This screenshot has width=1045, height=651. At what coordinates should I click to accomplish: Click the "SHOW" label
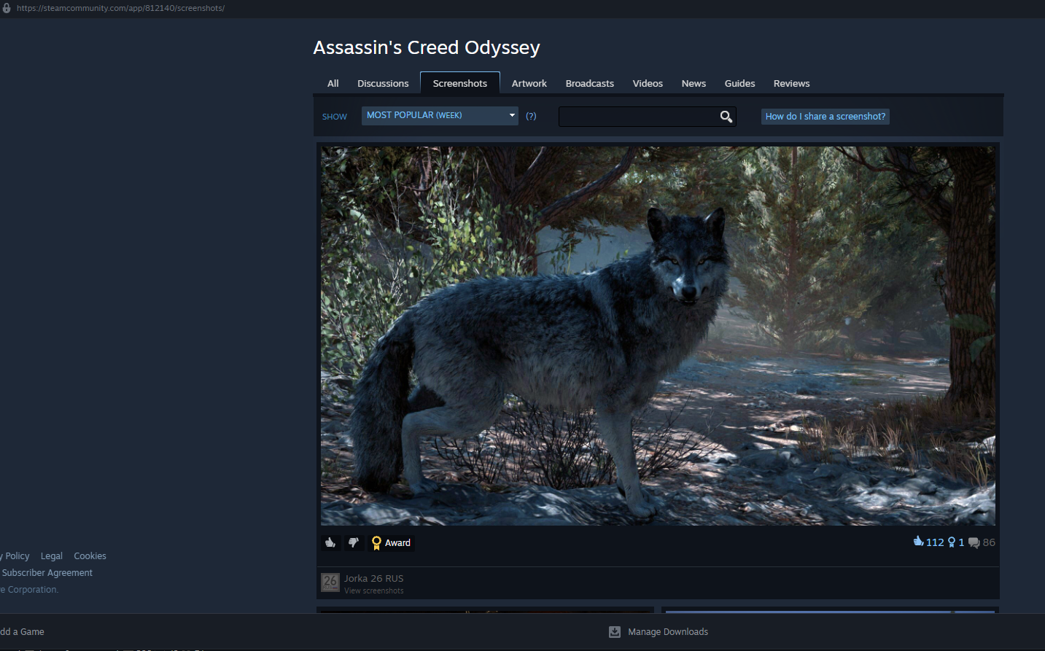pos(335,117)
